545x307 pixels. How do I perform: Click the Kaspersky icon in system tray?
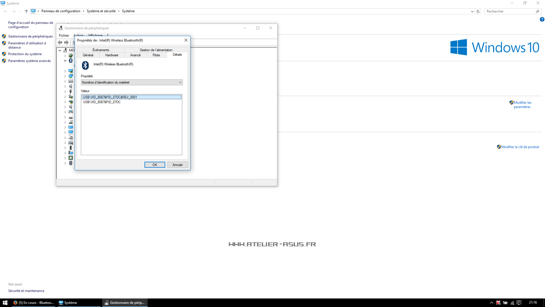tap(498, 303)
